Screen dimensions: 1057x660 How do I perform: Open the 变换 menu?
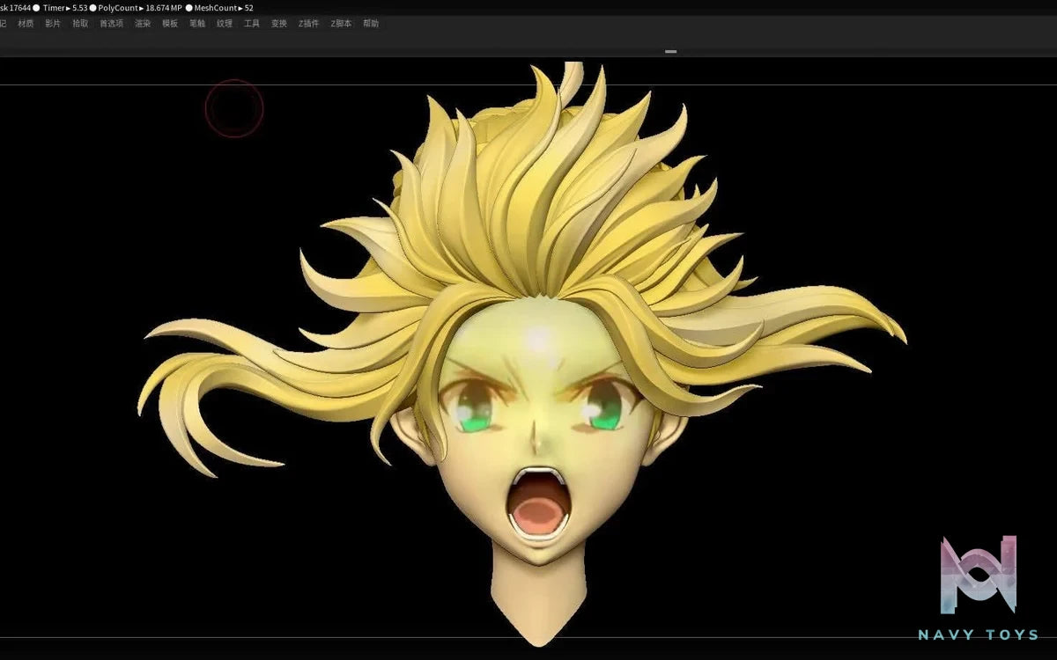tap(279, 24)
